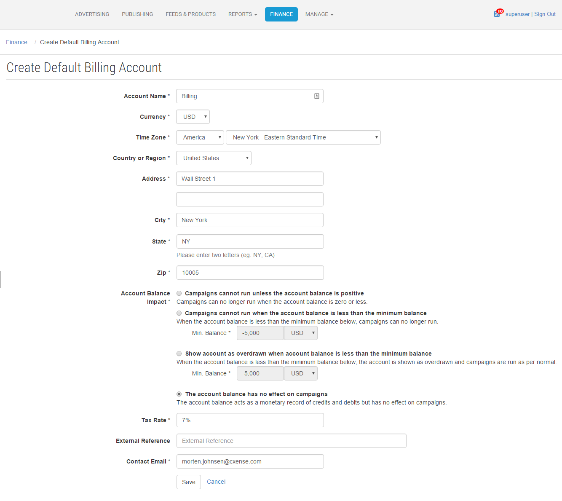Open the America time zone region dropdown
The width and height of the screenshot is (562, 501).
pyautogui.click(x=200, y=137)
